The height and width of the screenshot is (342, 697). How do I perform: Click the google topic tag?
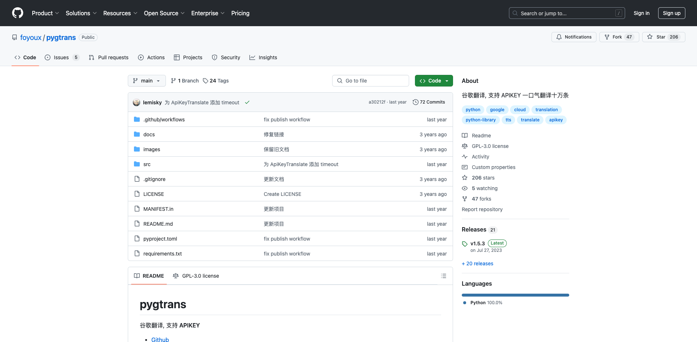497,109
